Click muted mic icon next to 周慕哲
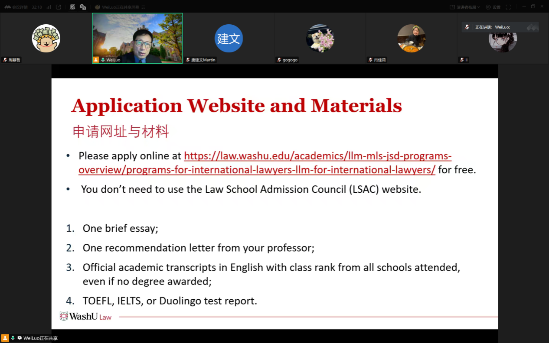Image resolution: width=549 pixels, height=343 pixels. click(5, 60)
